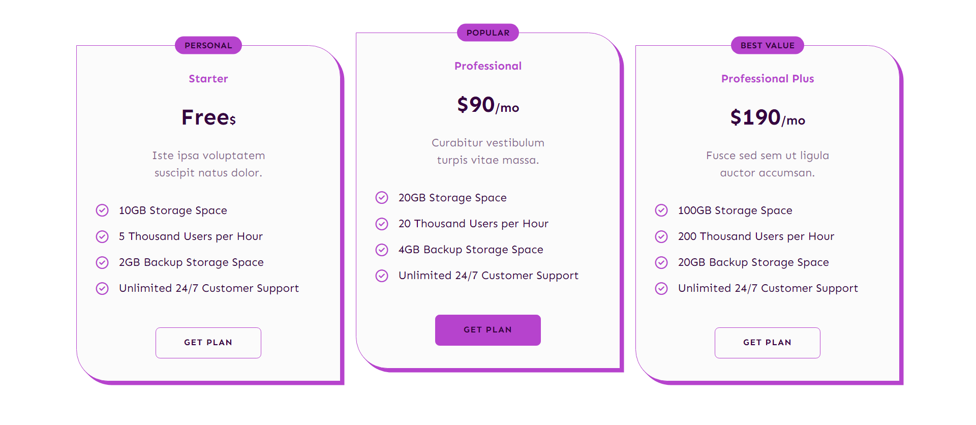This screenshot has height=425, width=976.
Task: Click the checkmark beside 4GB Backup Storage Space
Action: [382, 250]
